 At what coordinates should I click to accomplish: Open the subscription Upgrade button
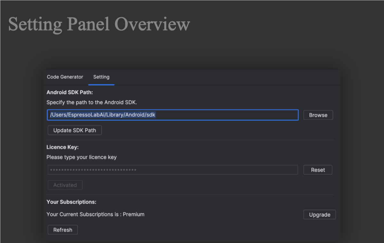point(319,215)
